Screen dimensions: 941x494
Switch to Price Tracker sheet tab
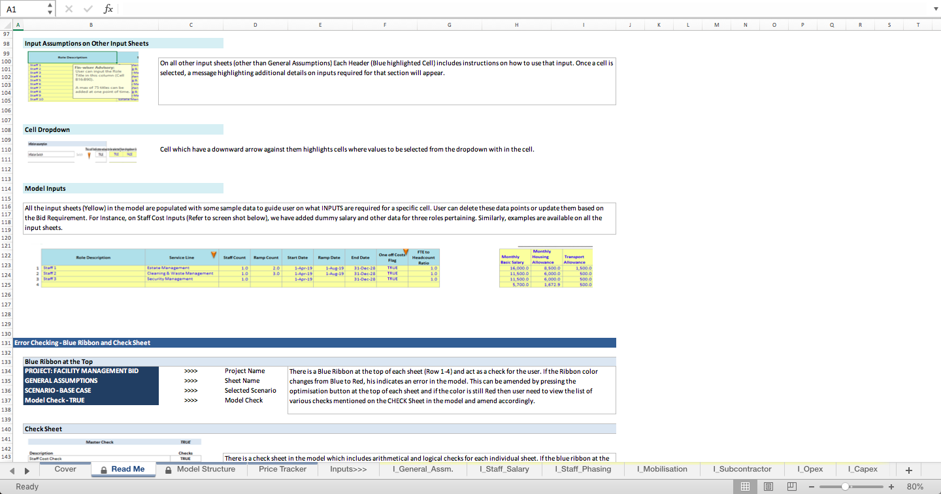click(x=282, y=469)
